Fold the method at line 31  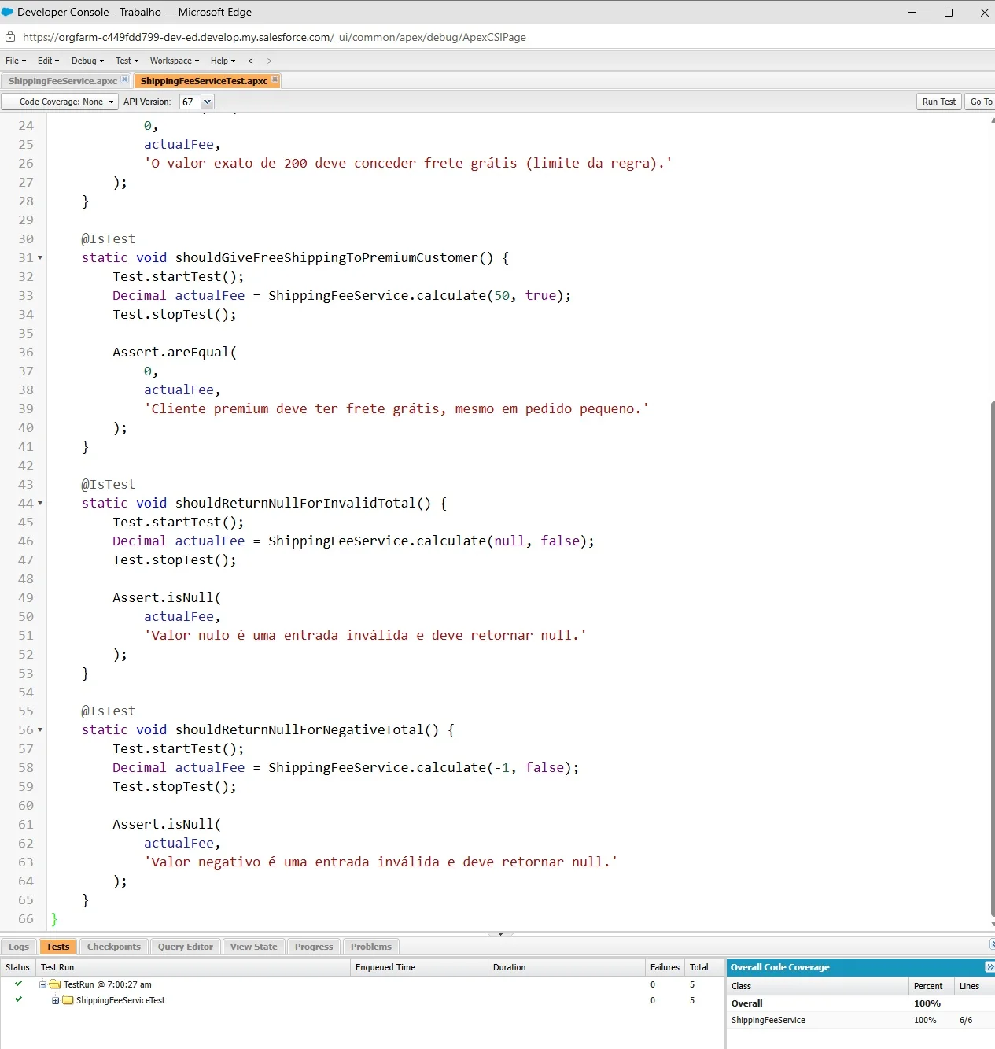click(40, 257)
